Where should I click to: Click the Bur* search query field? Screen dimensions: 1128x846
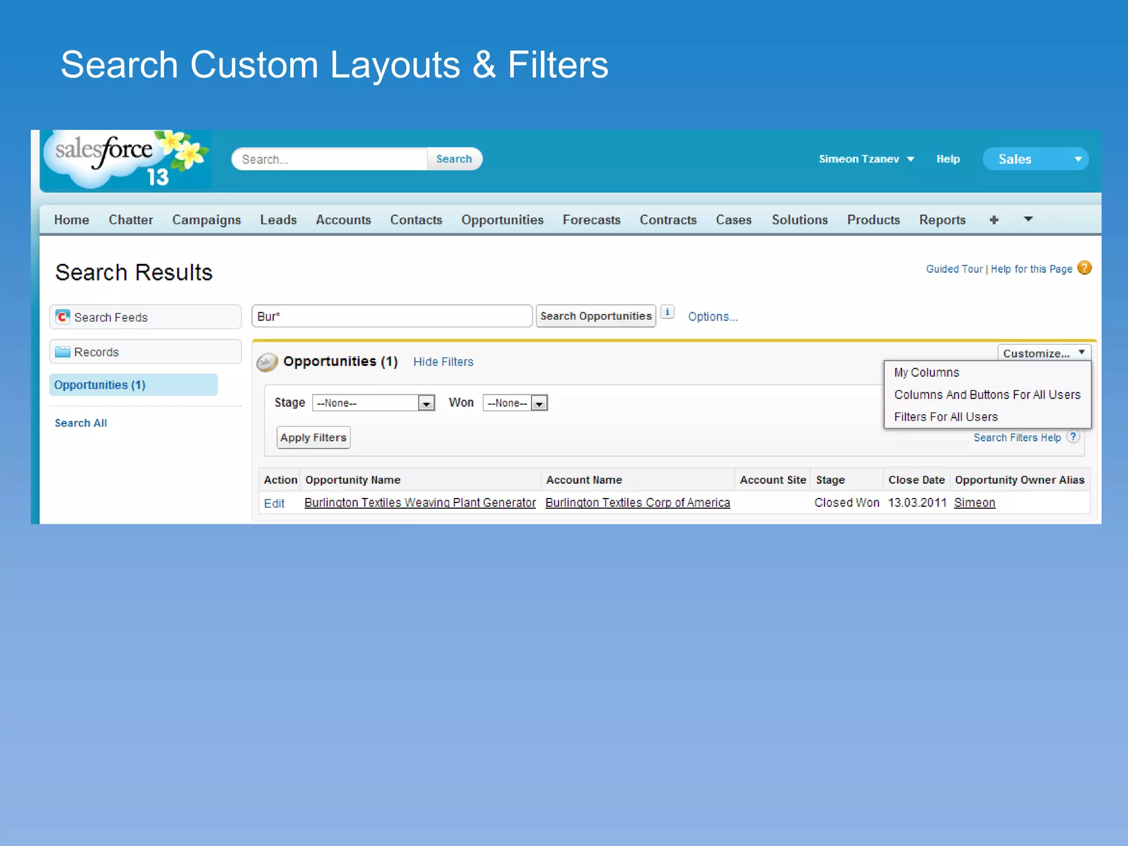pyautogui.click(x=392, y=316)
